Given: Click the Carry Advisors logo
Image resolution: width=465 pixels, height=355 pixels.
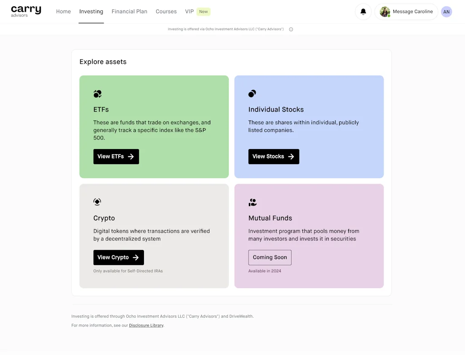Looking at the screenshot, I should tap(26, 11).
